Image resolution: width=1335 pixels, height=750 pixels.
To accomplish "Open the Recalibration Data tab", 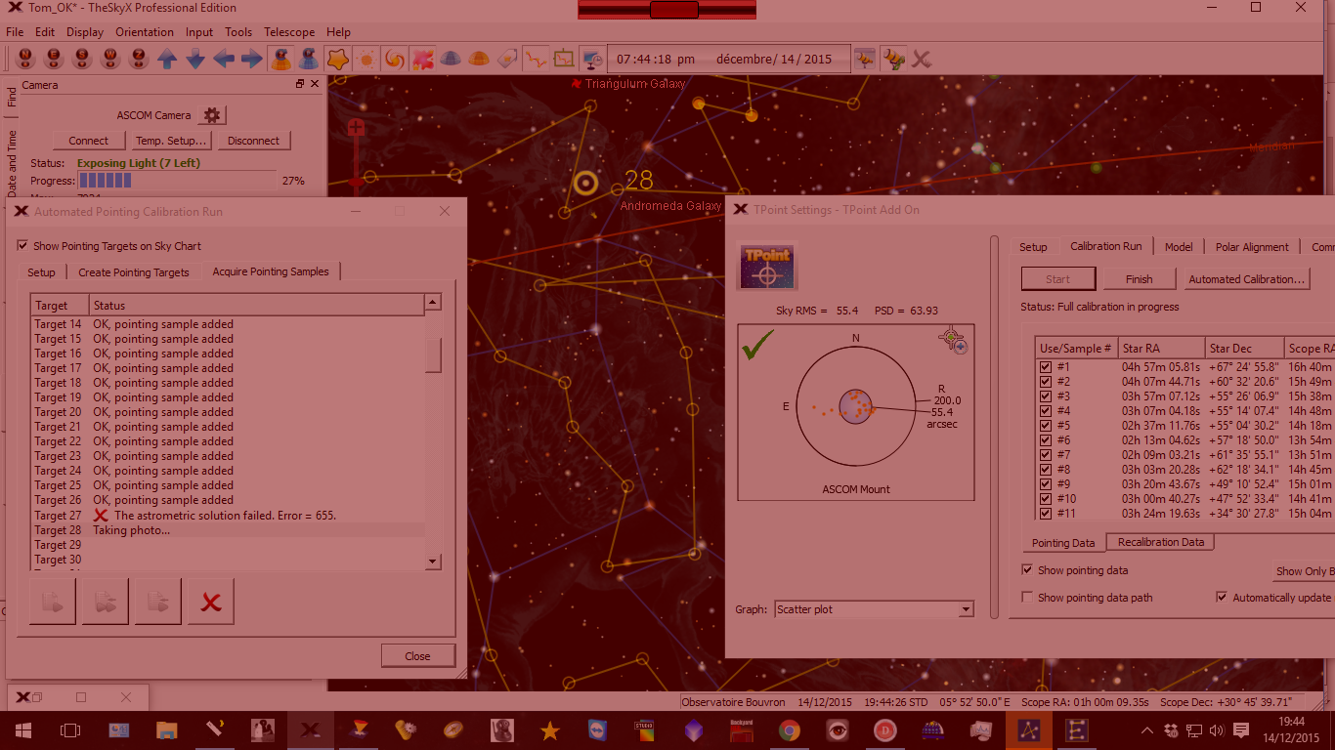I will (x=1161, y=542).
